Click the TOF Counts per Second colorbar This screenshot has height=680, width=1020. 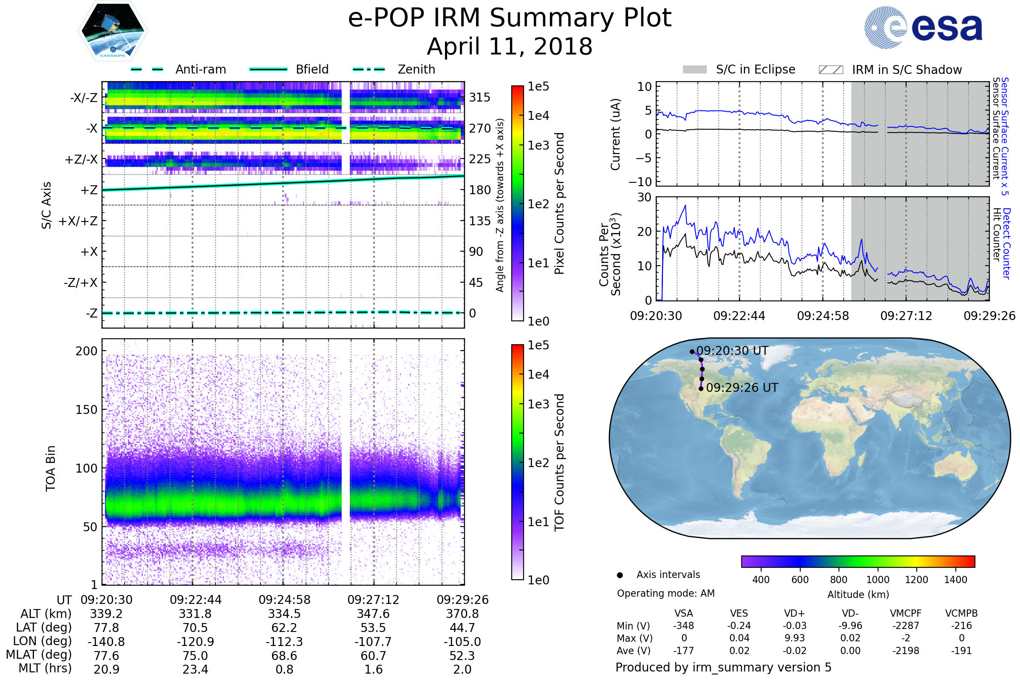click(x=517, y=462)
